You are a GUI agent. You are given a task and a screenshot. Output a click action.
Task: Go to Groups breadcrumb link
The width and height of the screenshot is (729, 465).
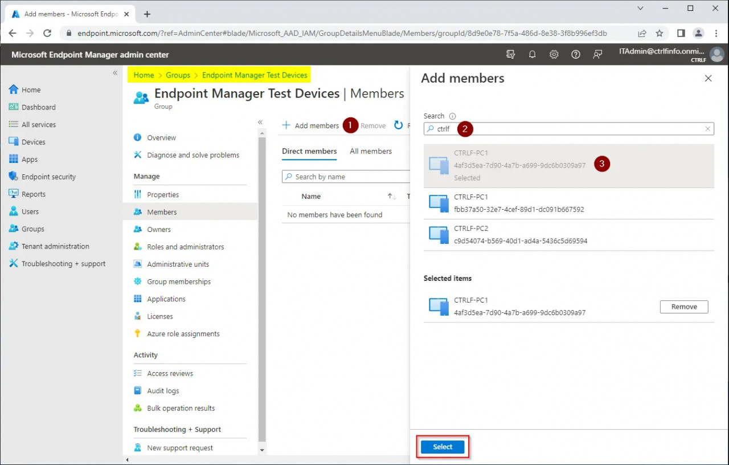178,75
